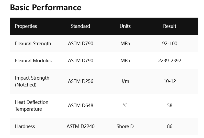Select the Units column header
204x138 pixels.
(125, 26)
